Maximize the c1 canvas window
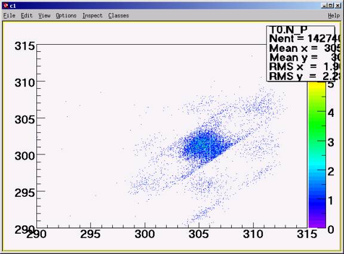The width and height of the screenshot is (344, 254). tap(331, 6)
